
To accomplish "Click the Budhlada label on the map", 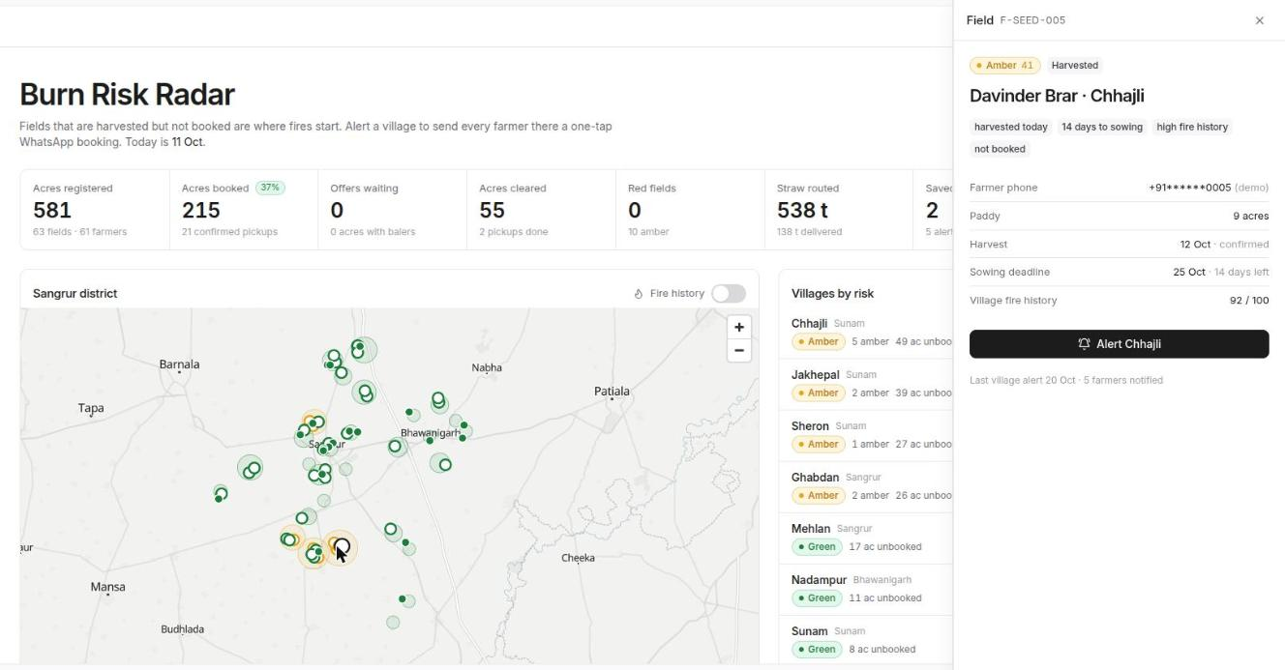I will [x=182, y=629].
